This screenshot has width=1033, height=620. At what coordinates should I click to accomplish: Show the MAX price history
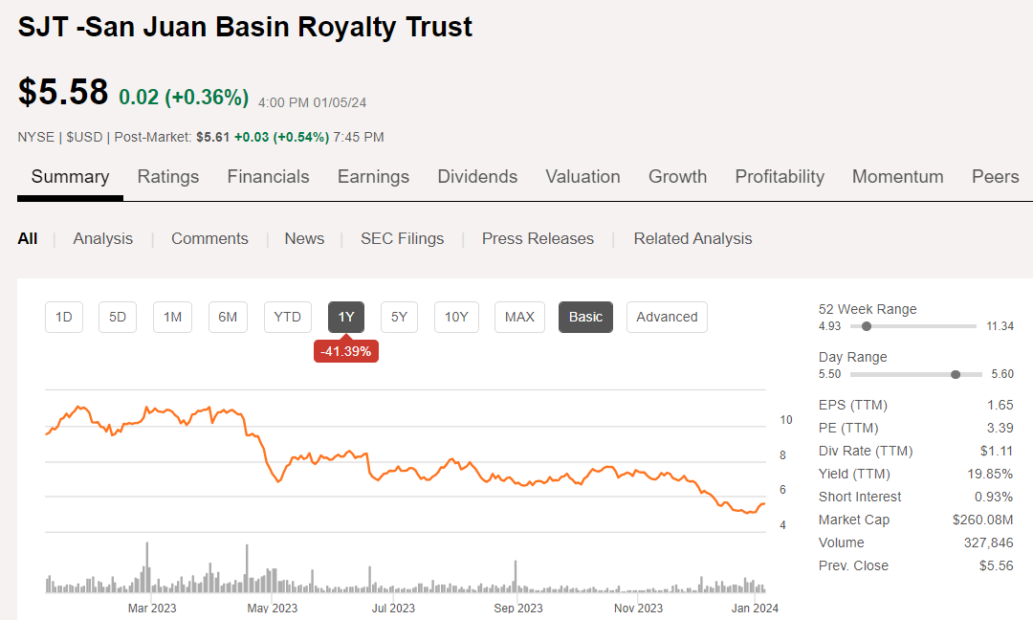pos(519,317)
